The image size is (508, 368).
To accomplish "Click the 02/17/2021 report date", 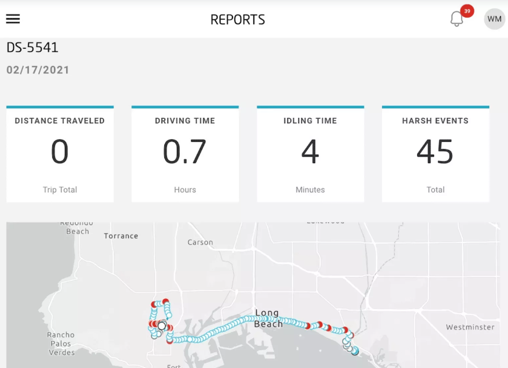I will [x=38, y=70].
